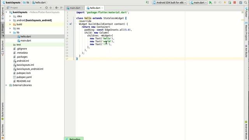Select the .gitignore file
The width and height of the screenshot is (249, 140).
coord(22,49)
